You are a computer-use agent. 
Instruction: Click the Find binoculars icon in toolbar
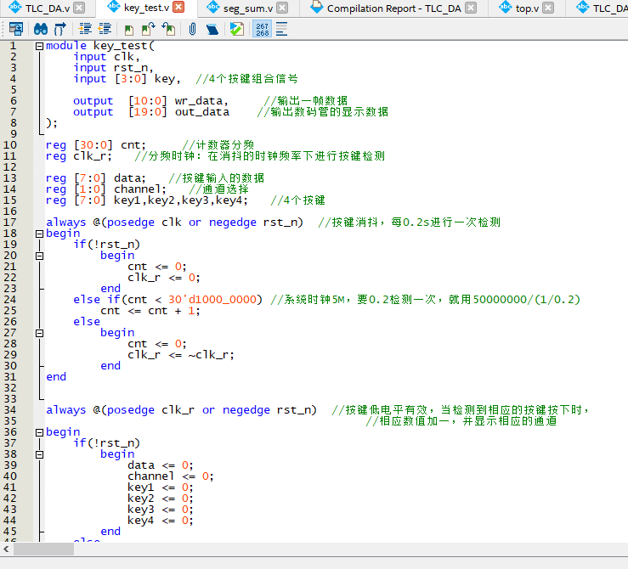click(40, 29)
